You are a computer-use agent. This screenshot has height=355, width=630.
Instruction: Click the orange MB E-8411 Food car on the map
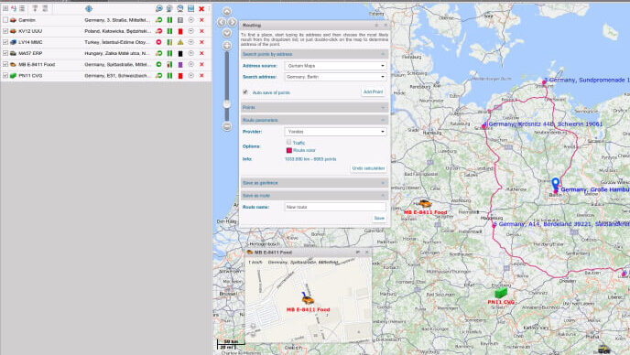424,204
